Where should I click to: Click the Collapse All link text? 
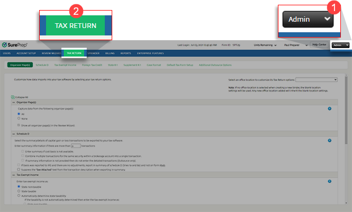tap(22, 97)
